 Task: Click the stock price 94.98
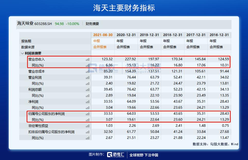(59, 24)
